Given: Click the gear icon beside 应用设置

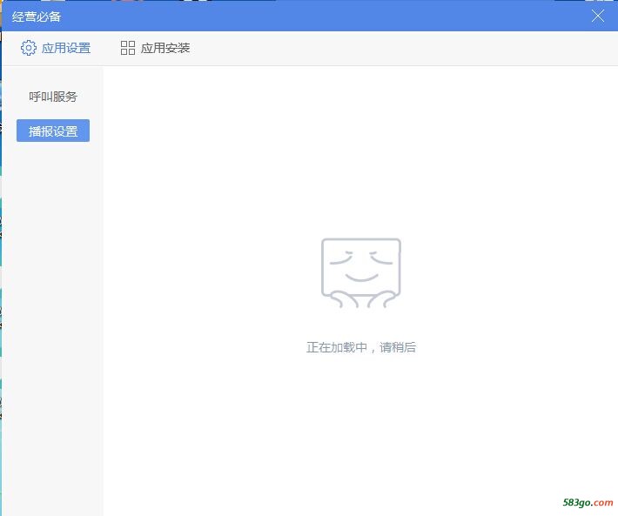Looking at the screenshot, I should pos(29,48).
